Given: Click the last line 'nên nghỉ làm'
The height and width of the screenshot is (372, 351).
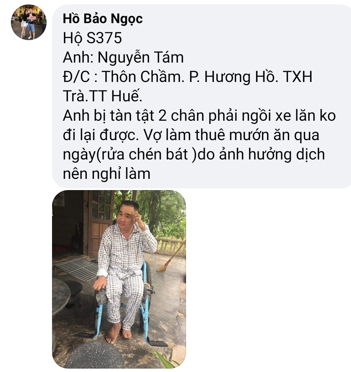Looking at the screenshot, I should pos(106,174).
